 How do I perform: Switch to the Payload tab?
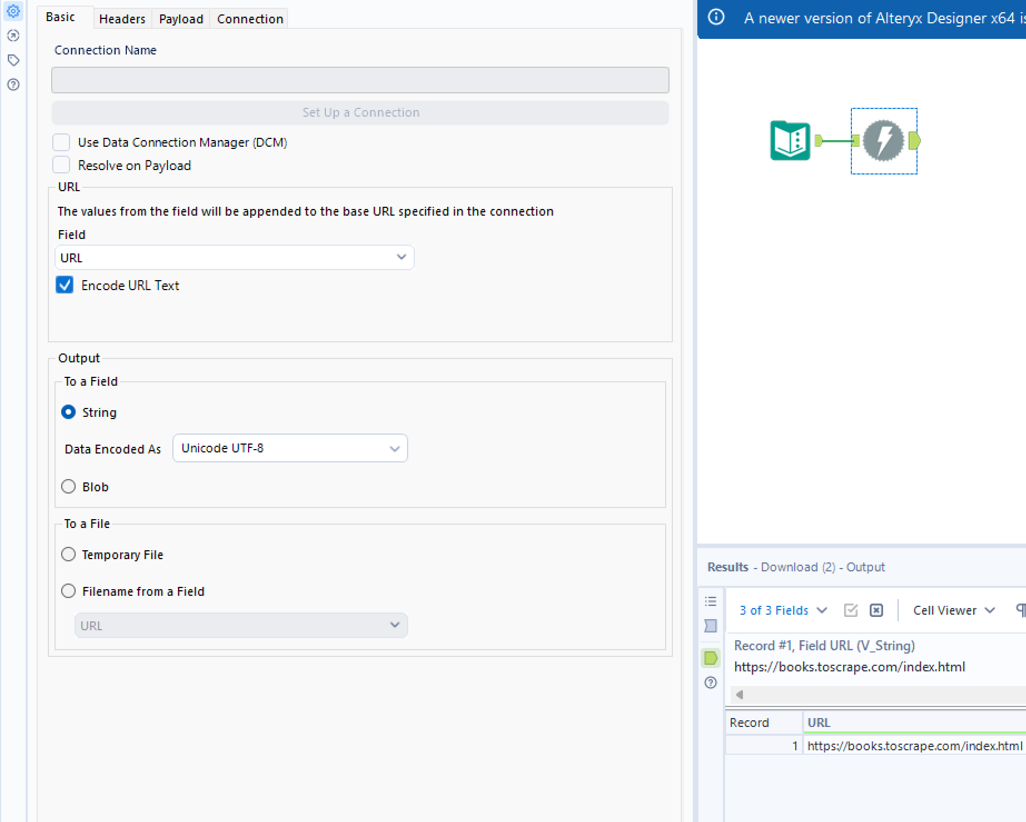tap(181, 19)
